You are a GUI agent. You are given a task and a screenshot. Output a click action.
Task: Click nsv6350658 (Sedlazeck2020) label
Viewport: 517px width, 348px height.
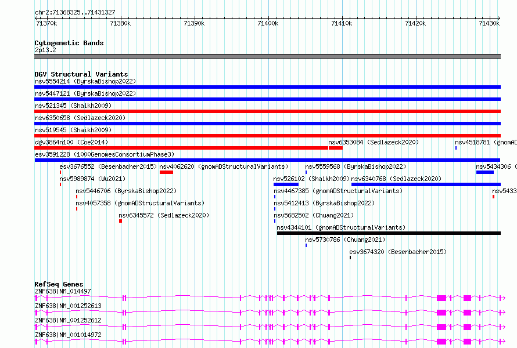point(80,118)
